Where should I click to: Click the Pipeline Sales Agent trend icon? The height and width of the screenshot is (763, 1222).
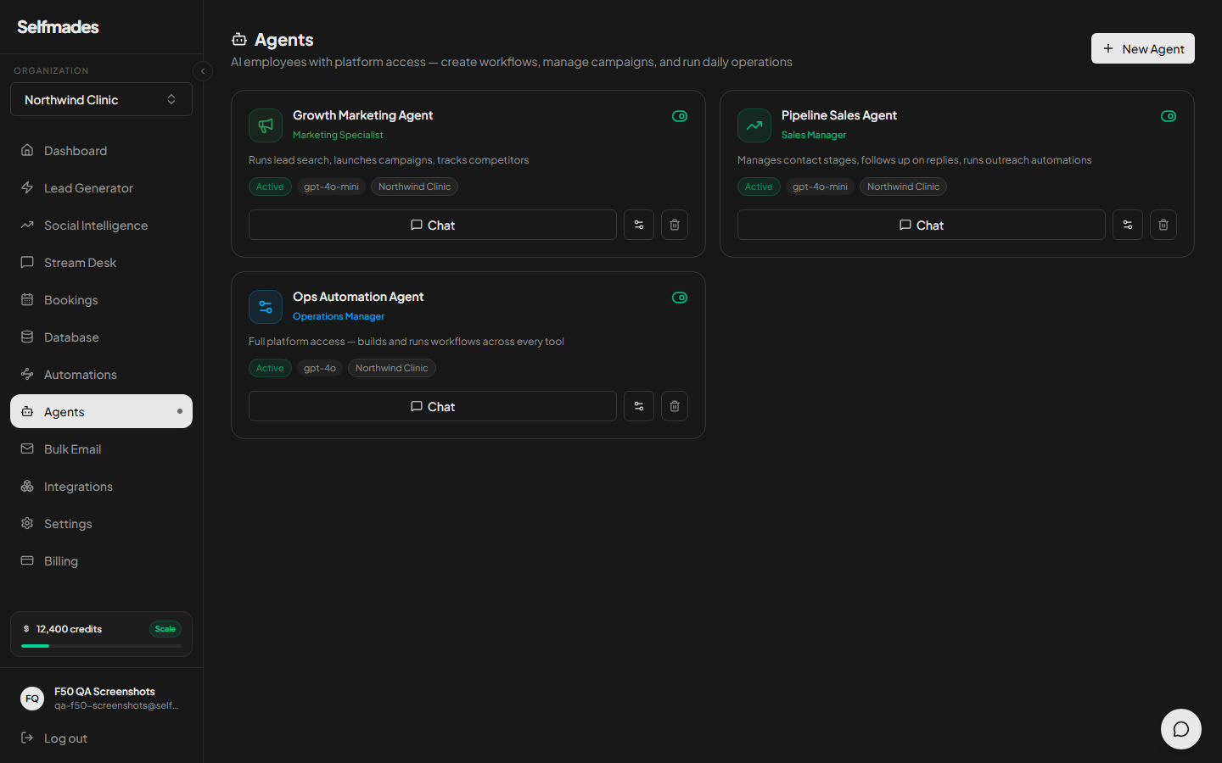[x=754, y=125]
